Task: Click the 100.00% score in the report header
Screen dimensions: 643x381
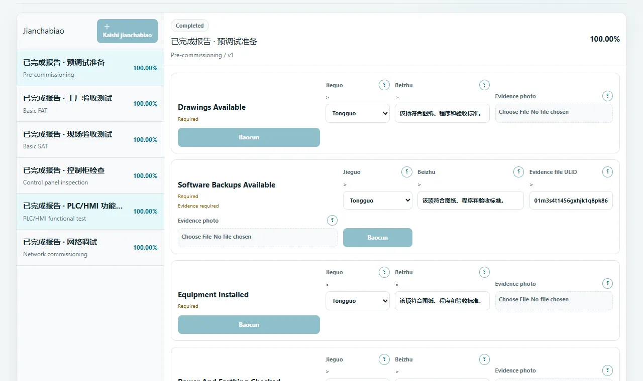Action: click(x=605, y=39)
